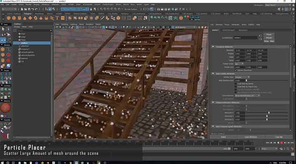The width and height of the screenshot is (296, 164).
Task: Click the Windows Start button
Action: 3,161
